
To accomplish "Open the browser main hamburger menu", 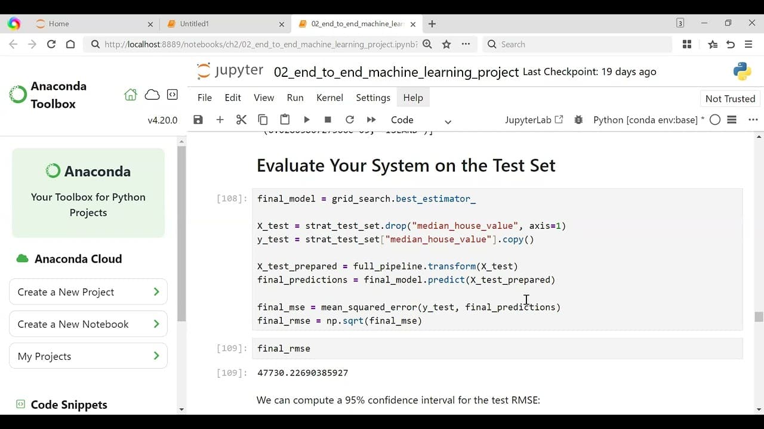I will tap(748, 44).
